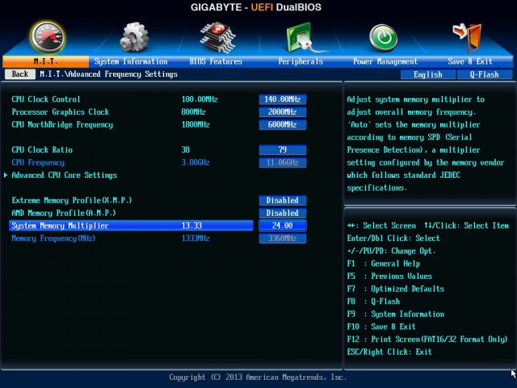Edit the CPU NorthBridge Frequency 6000MHz field
The height and width of the screenshot is (388, 517).
pyautogui.click(x=283, y=124)
